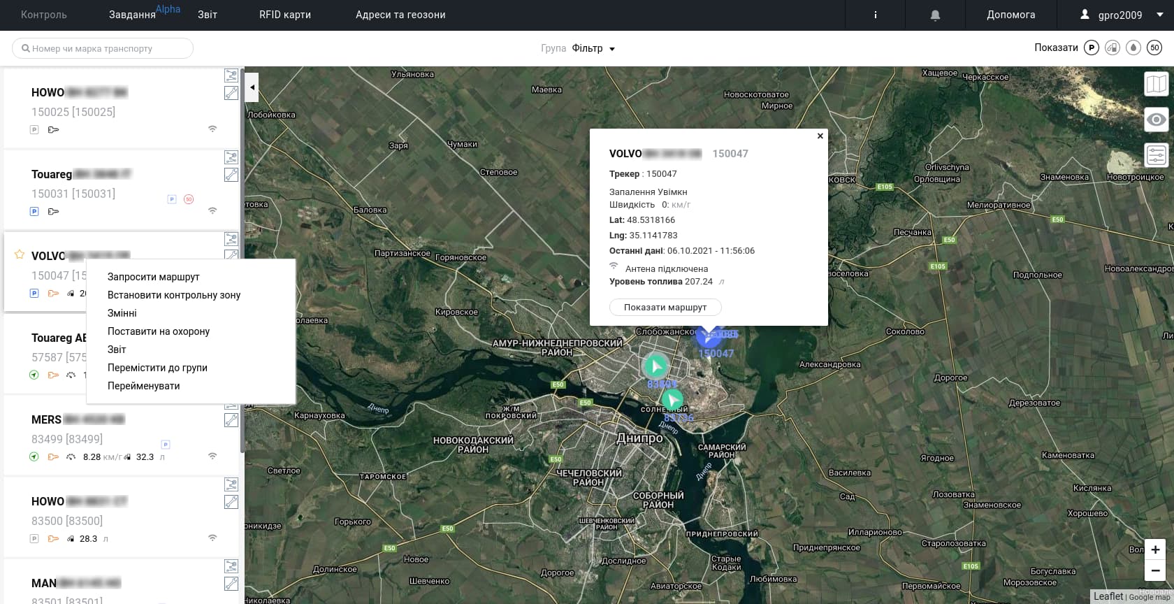Image resolution: width=1174 pixels, height=604 pixels.
Task: Zoom in the map with plus
Action: 1155,549
